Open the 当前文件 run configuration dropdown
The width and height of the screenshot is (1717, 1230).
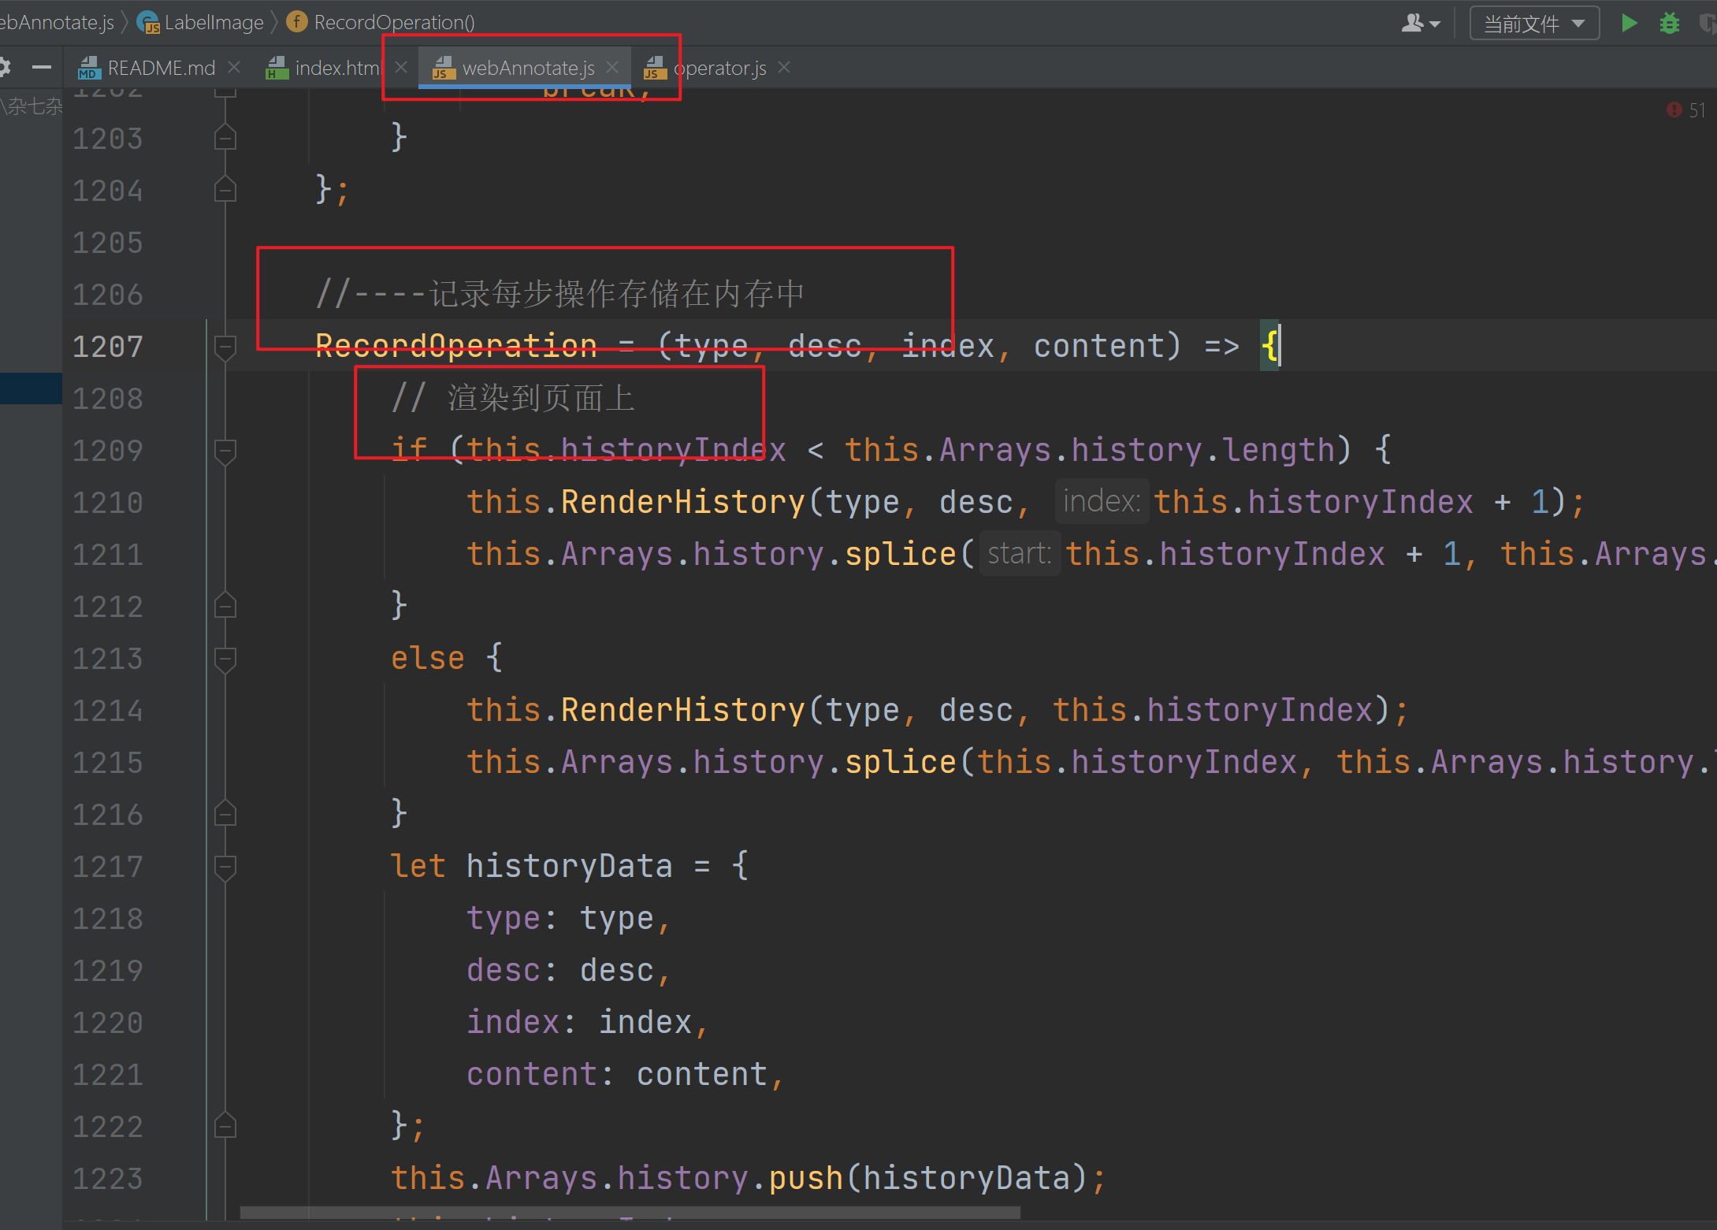[x=1534, y=23]
